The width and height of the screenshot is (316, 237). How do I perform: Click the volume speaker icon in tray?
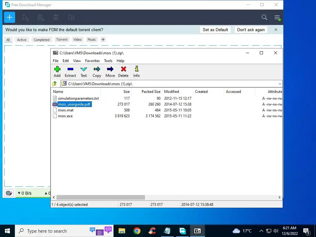click(276, 231)
